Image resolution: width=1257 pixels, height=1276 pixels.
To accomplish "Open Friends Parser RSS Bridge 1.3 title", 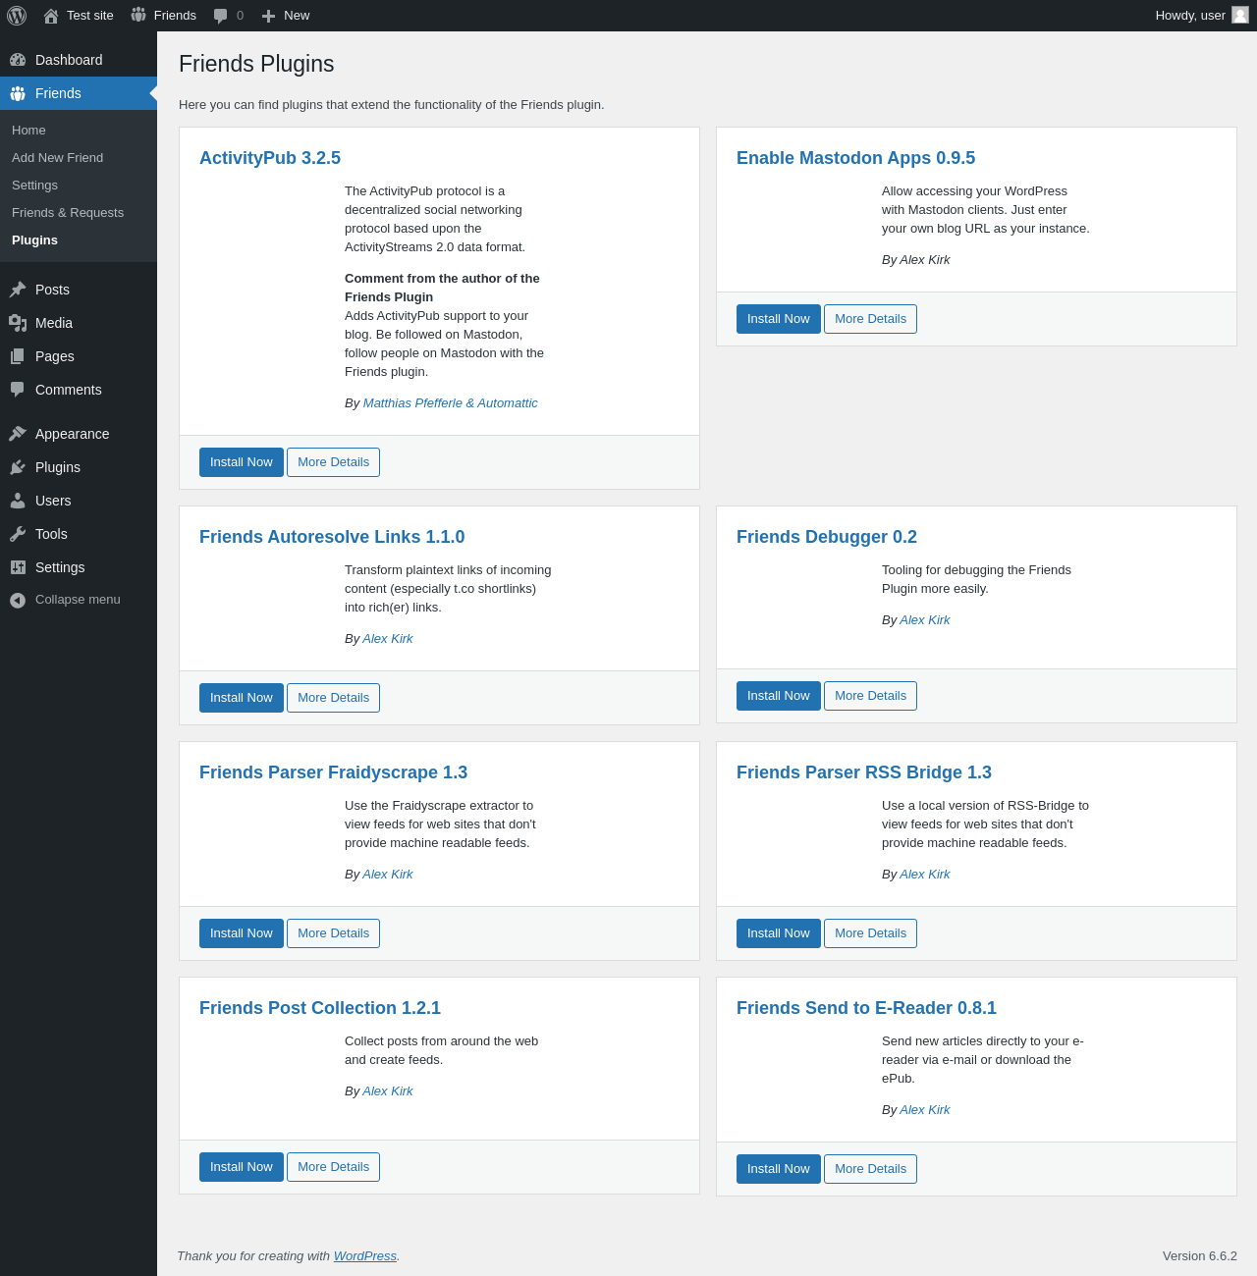I will tap(864, 772).
